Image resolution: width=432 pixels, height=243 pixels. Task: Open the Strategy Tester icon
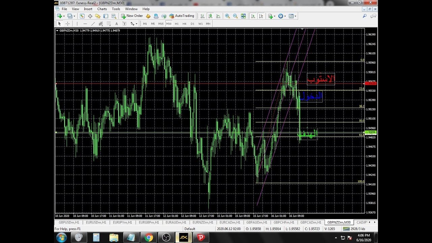point(114,16)
